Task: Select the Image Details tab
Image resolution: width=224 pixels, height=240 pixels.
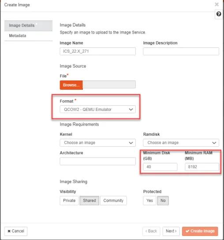Action: (28, 26)
